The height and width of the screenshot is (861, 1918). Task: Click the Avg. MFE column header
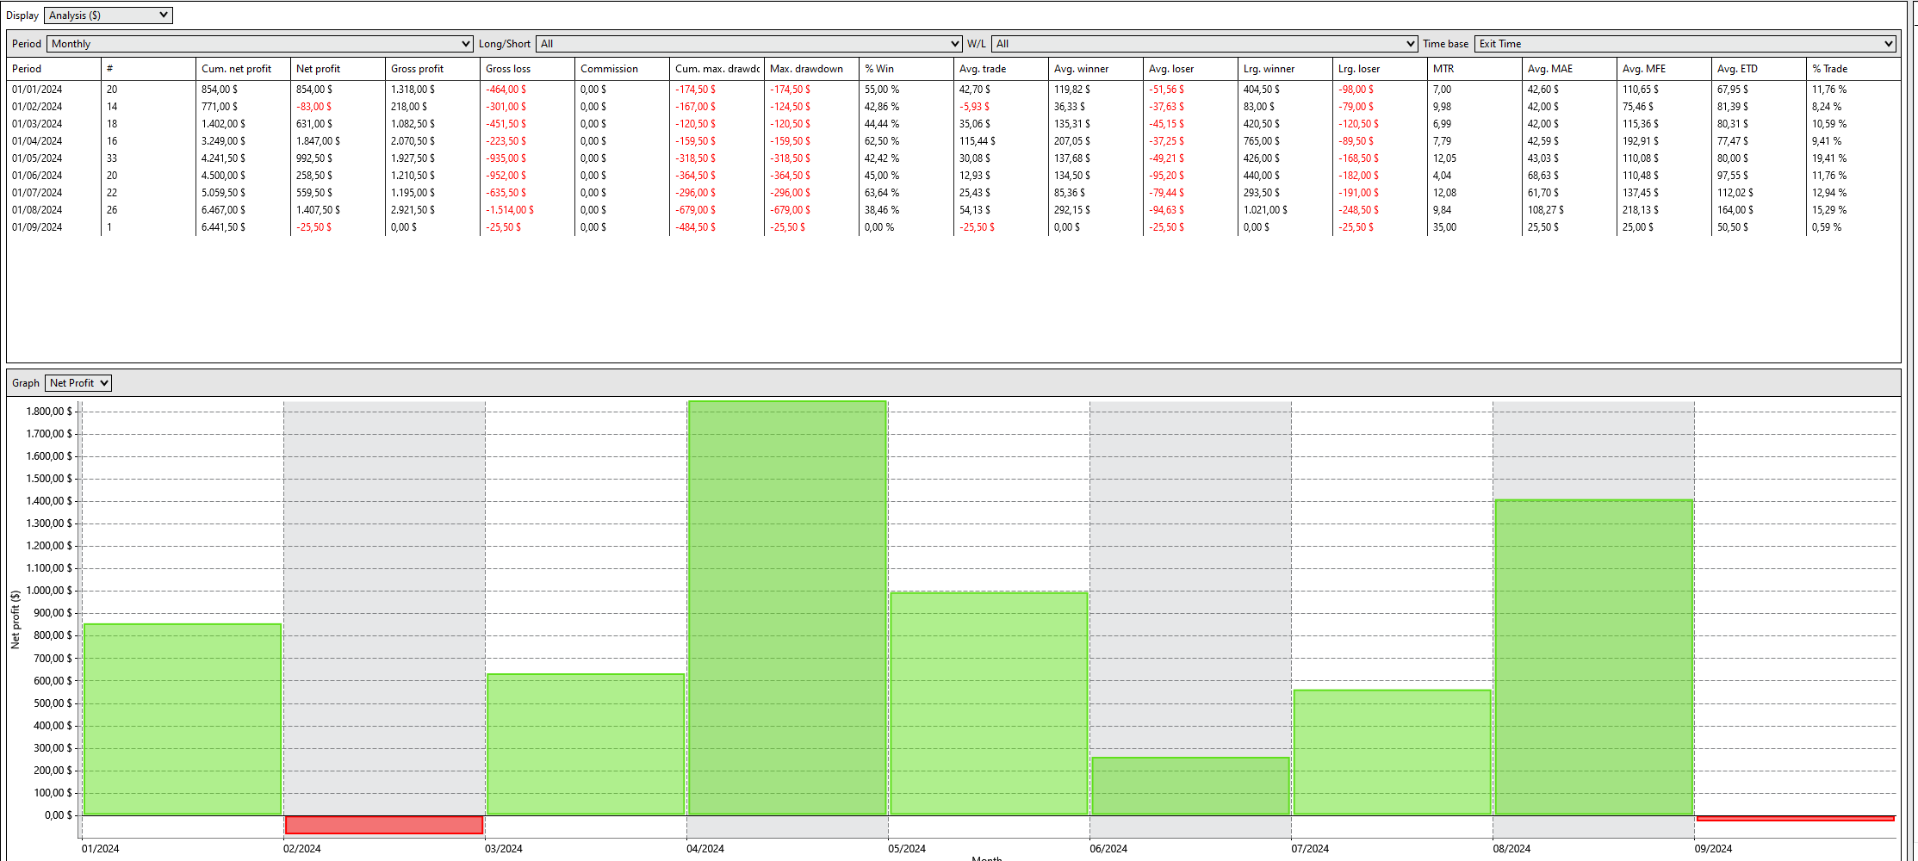point(1664,69)
